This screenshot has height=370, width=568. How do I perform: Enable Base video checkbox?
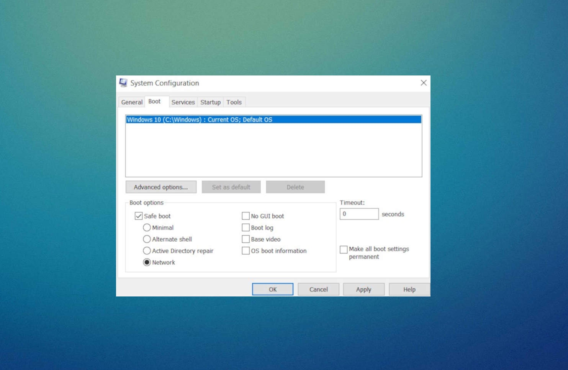coord(246,239)
